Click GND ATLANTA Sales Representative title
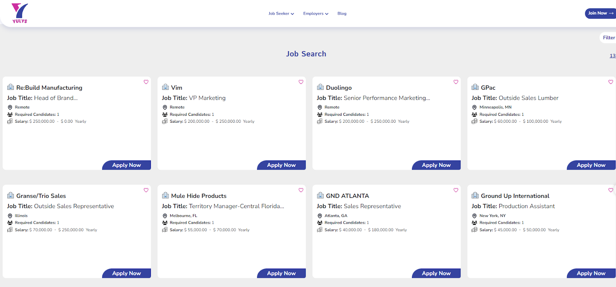 coord(372,206)
